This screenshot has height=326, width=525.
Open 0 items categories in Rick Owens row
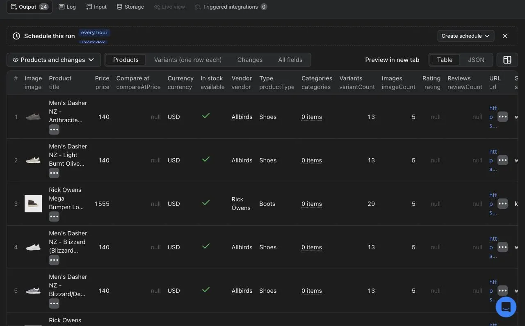312,204
